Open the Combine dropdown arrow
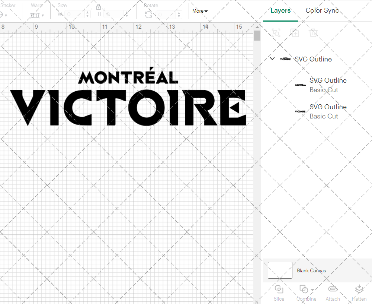The height and width of the screenshot is (304, 372). point(312,289)
